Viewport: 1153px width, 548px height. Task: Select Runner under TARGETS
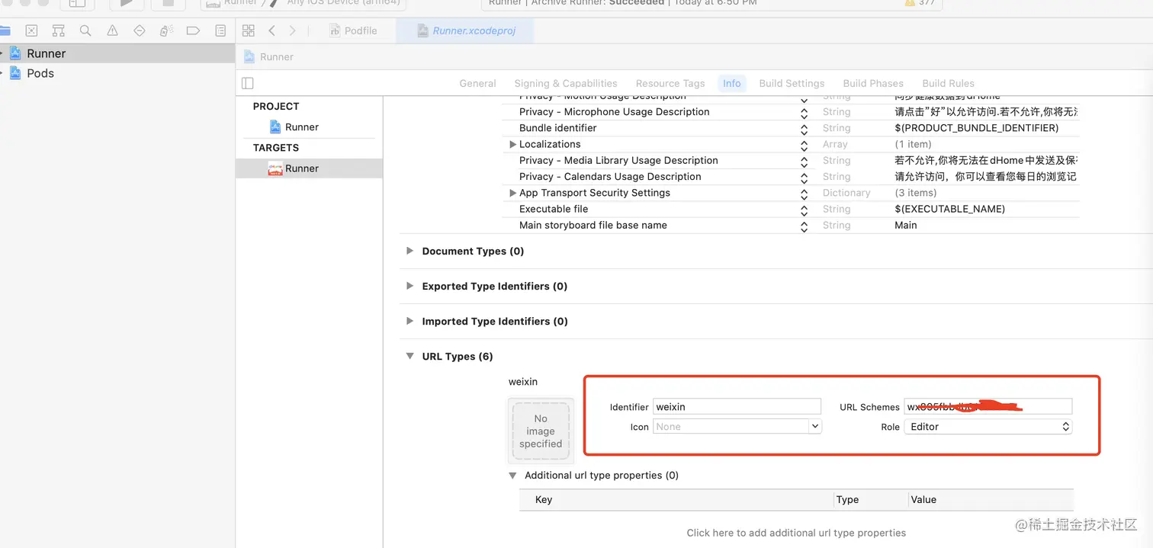tap(309, 168)
